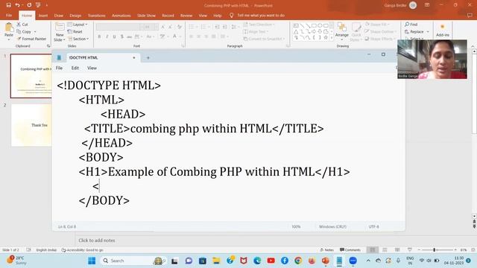This screenshot has height=268, width=477.
Task: Close the !DOCTYPE HTML Notepad tab
Action: click(134, 57)
